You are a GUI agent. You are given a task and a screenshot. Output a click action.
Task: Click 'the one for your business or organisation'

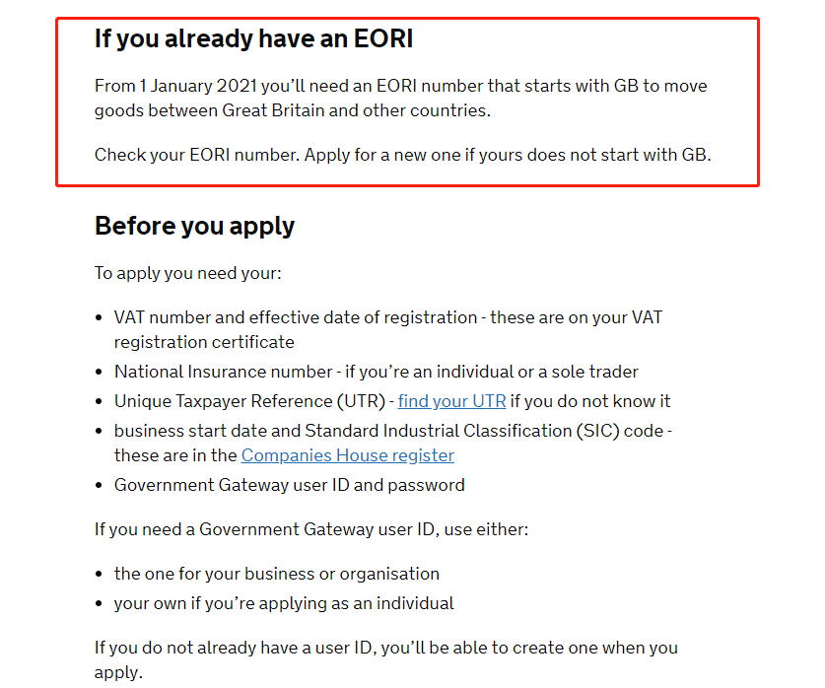tap(276, 574)
